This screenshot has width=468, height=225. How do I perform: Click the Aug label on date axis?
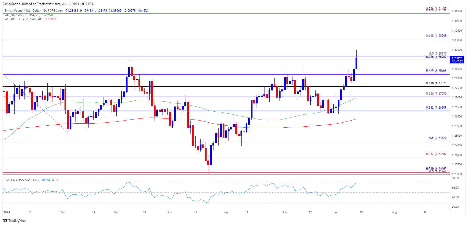click(x=394, y=212)
